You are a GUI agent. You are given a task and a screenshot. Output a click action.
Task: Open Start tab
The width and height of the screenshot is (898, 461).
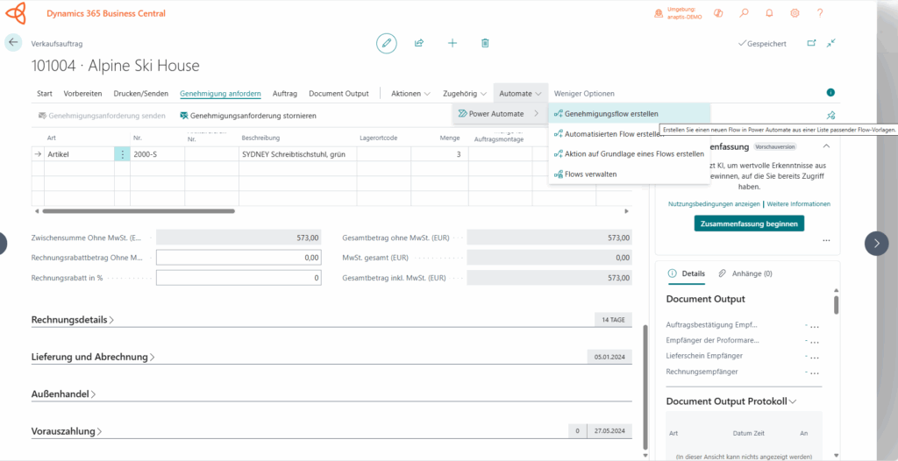pyautogui.click(x=45, y=94)
